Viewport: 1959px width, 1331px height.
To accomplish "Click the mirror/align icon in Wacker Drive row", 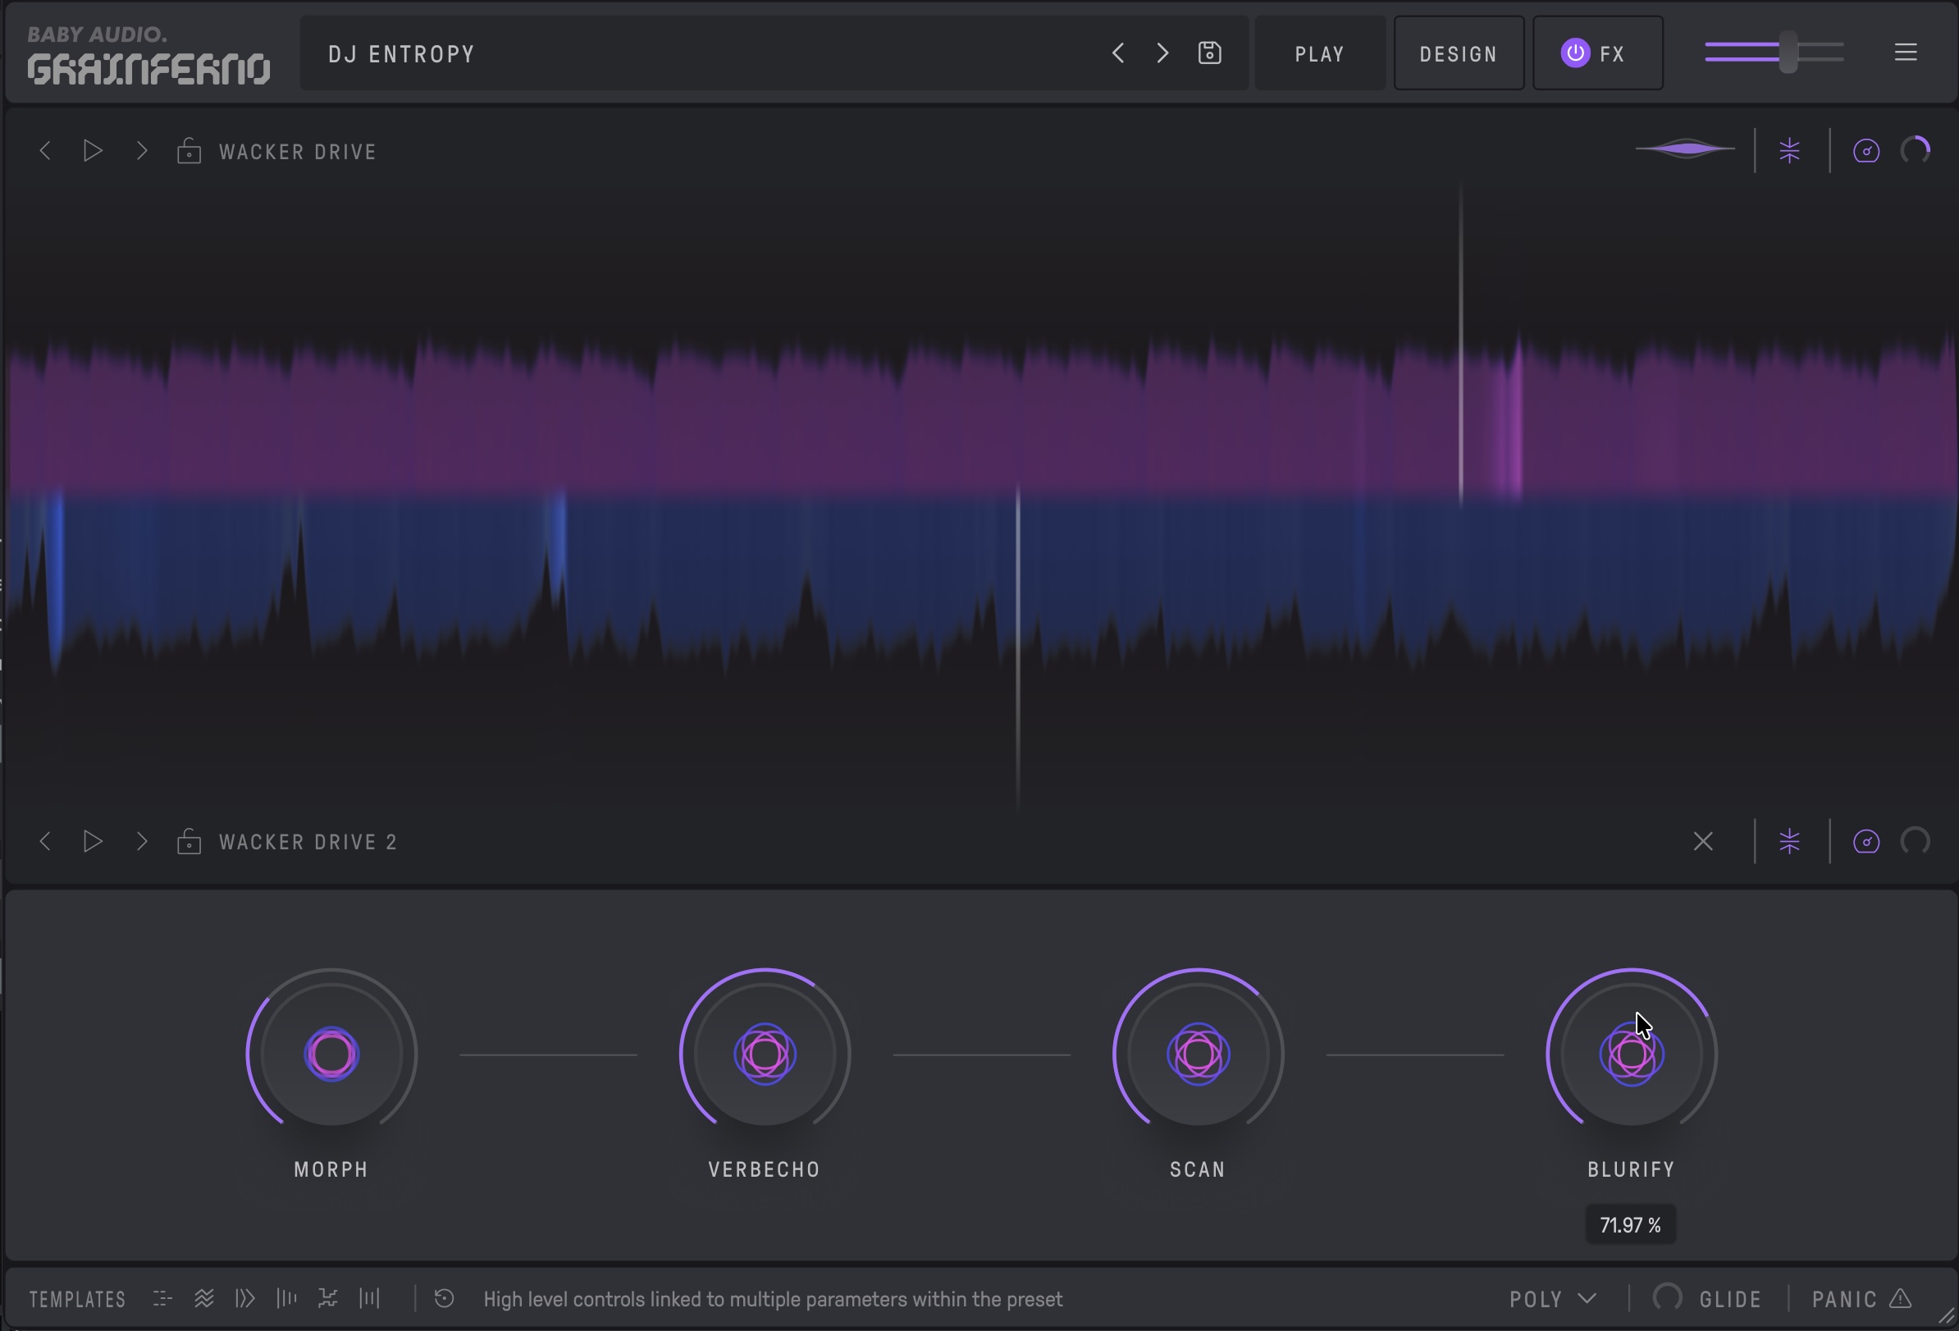I will click(1789, 152).
